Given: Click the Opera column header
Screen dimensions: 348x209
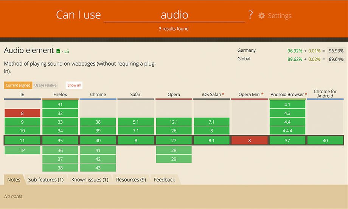Looking at the screenshot, I should [x=174, y=95].
